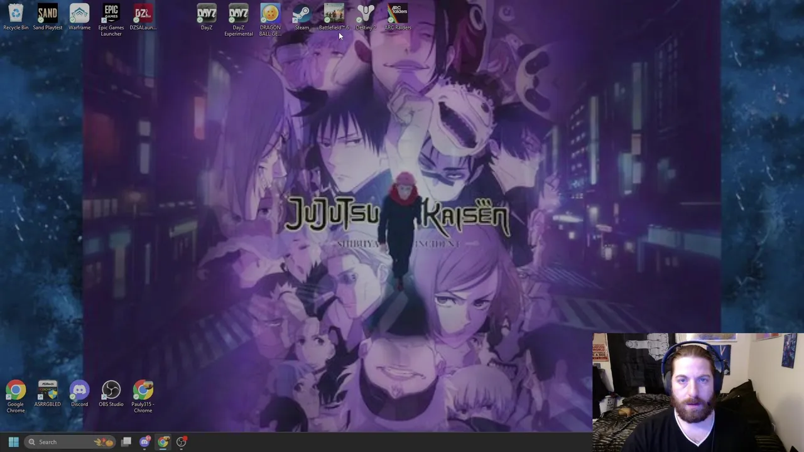Select the Google Chrome desktop shortcut
Image resolution: width=804 pixels, height=452 pixels.
click(16, 396)
